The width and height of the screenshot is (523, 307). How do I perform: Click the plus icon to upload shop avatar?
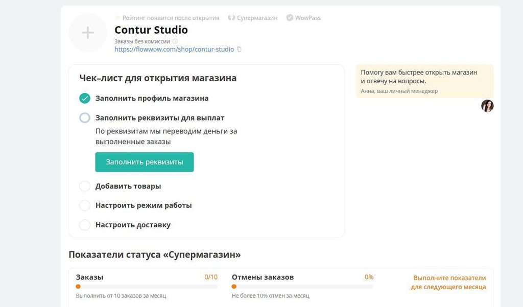tap(87, 33)
